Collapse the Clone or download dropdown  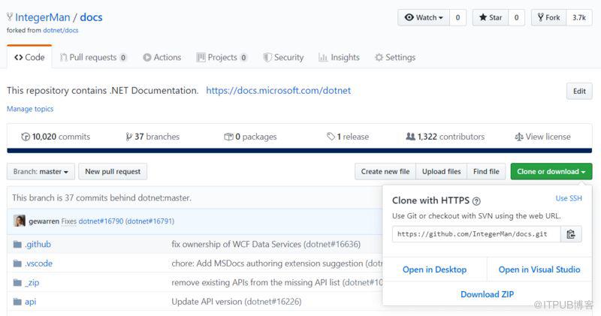tap(551, 172)
